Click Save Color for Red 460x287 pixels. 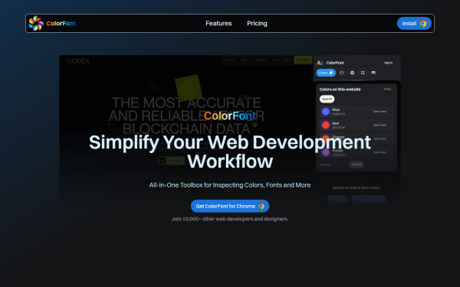(x=379, y=125)
